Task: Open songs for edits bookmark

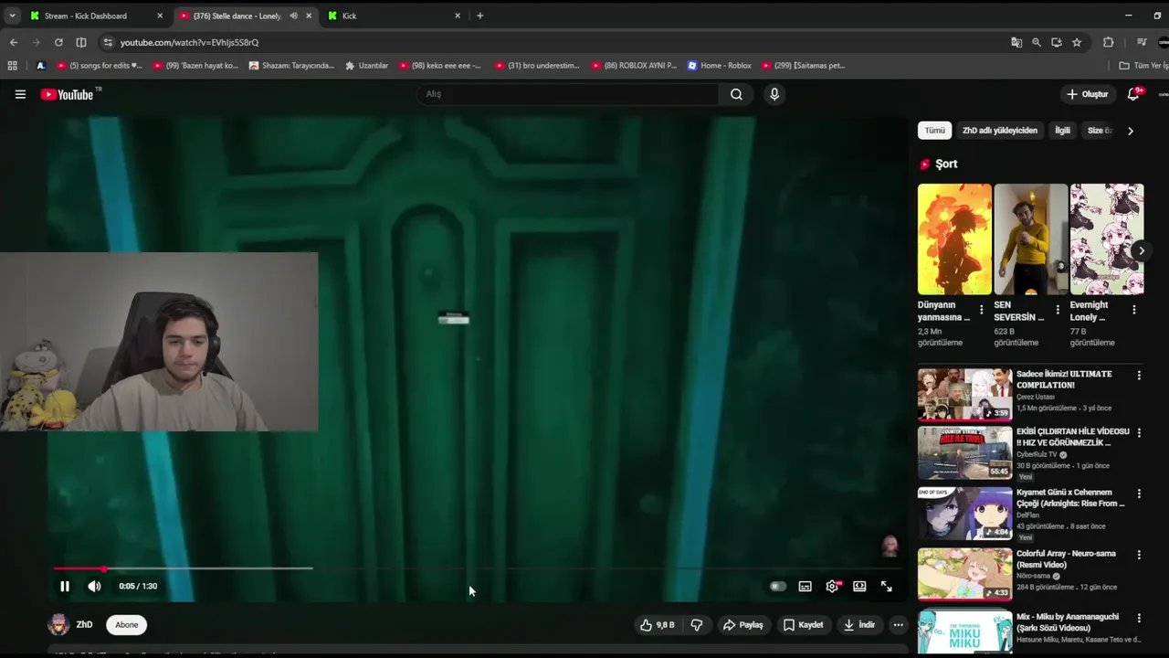Action: point(100,66)
